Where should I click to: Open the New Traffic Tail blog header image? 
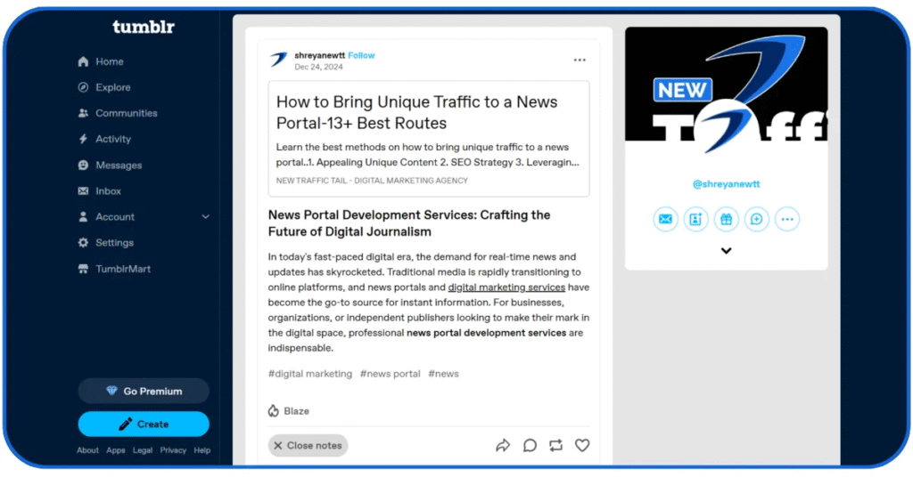click(726, 84)
